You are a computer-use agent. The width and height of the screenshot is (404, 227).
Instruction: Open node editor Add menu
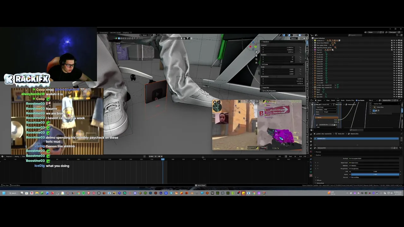338,100
